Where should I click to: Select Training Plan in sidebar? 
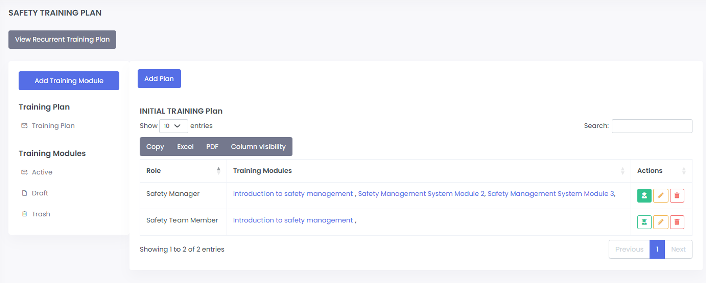pos(53,126)
